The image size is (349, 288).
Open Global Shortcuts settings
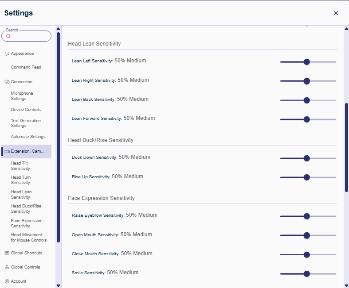[27, 253]
